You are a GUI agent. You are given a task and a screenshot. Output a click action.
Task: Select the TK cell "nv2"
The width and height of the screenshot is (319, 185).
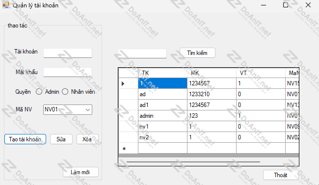click(x=162, y=137)
